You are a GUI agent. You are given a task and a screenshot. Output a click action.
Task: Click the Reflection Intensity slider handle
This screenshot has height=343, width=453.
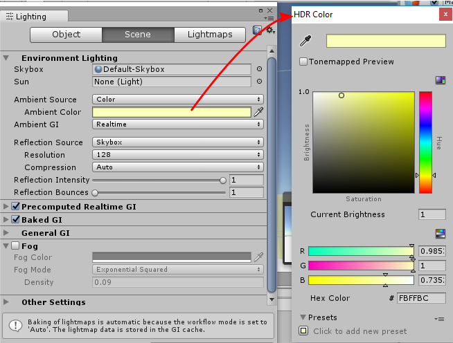(223, 180)
